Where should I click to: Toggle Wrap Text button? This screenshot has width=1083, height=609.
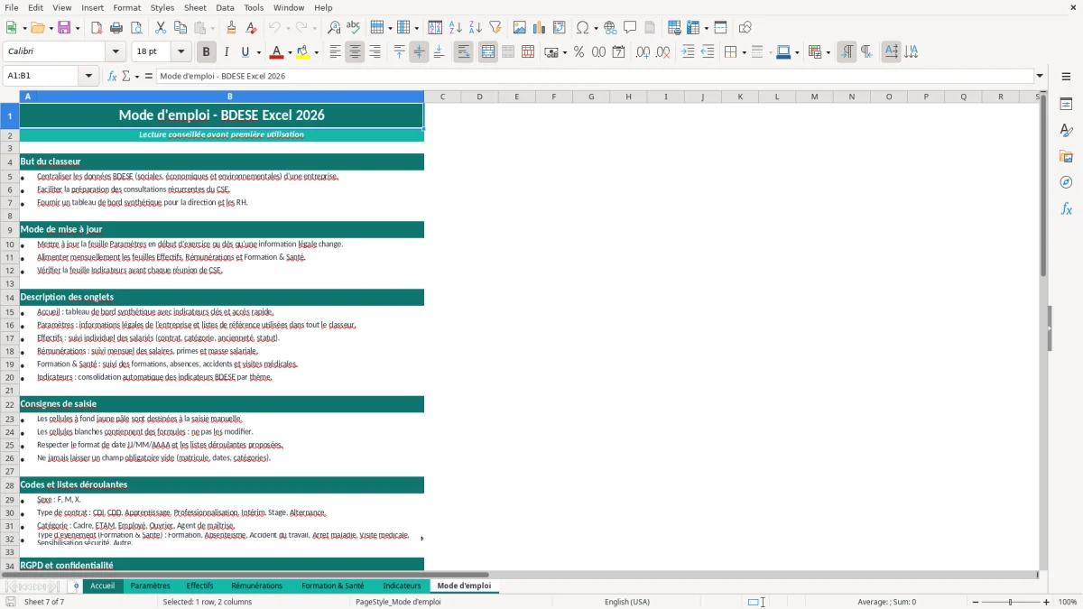[463, 52]
